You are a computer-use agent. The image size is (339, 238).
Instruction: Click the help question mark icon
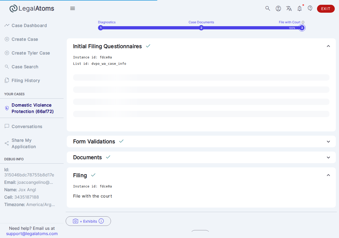[x=310, y=8]
